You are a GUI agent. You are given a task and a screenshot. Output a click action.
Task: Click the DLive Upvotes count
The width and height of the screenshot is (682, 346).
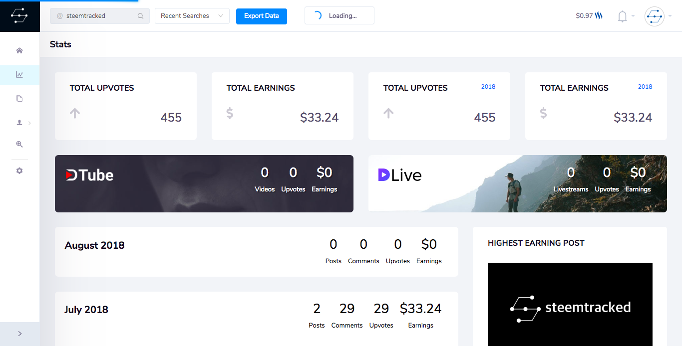pyautogui.click(x=607, y=173)
